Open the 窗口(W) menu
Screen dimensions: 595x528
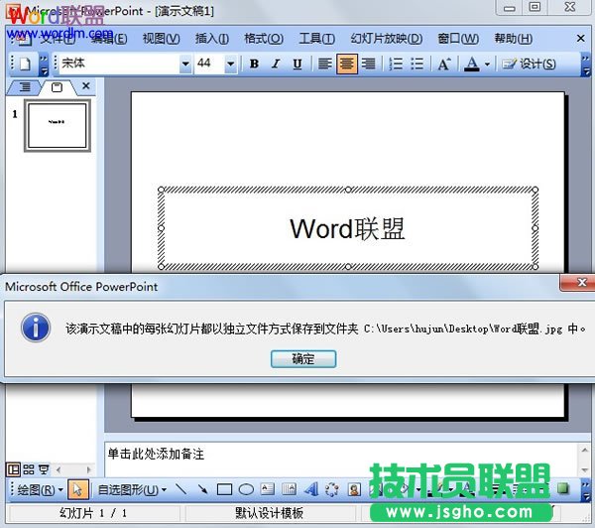(x=458, y=39)
